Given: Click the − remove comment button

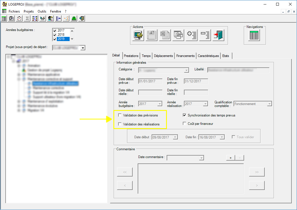Looking at the screenshot, I should (x=240, y=158).
